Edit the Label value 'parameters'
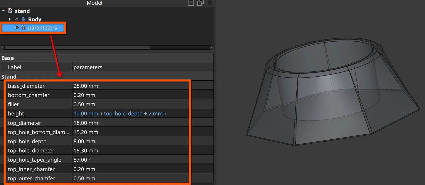 coord(143,67)
